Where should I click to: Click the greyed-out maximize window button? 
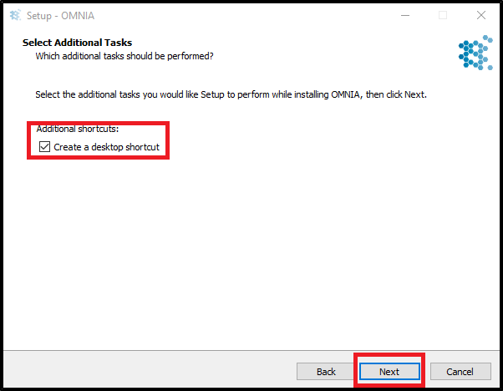point(443,15)
